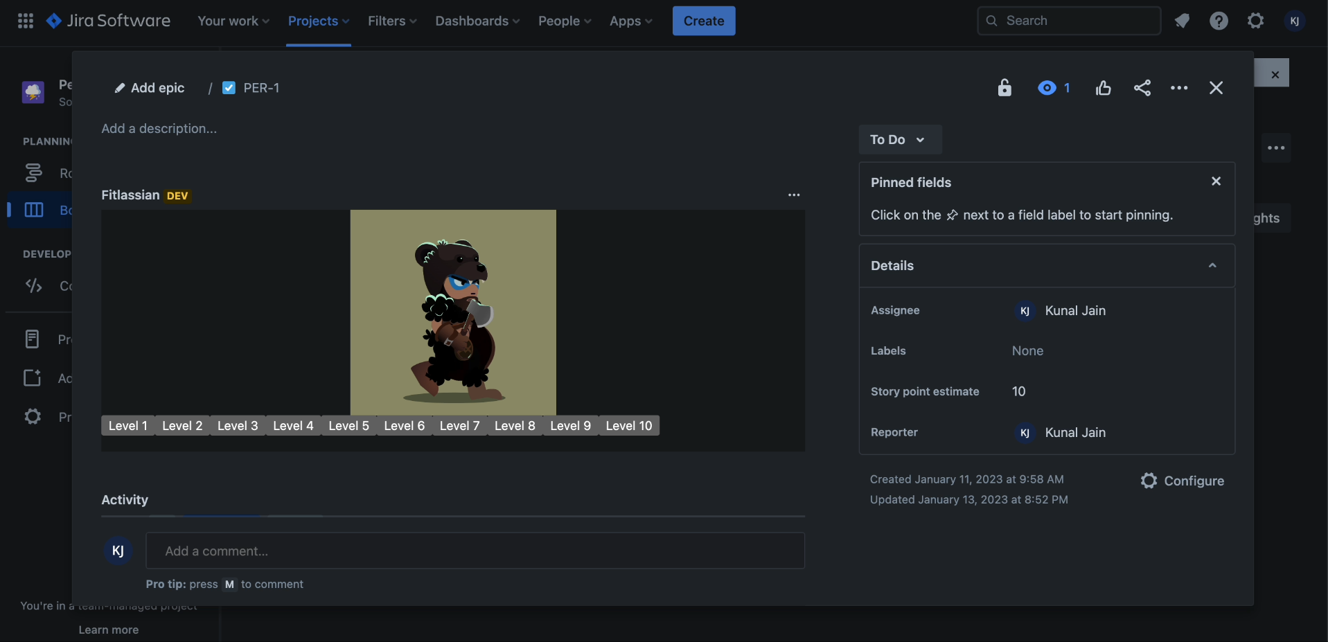Select the Level 6 tab
This screenshot has height=642, width=1328.
tap(404, 426)
